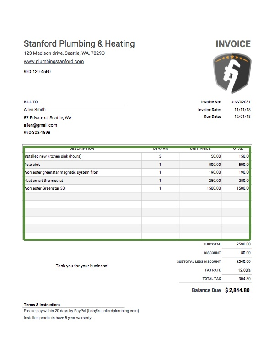Click the INVOICE heading text
280x362 pixels.
click(x=233, y=44)
